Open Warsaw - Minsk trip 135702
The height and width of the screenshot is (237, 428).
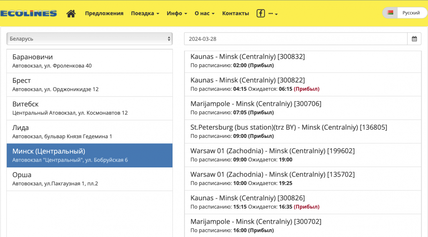303,179
